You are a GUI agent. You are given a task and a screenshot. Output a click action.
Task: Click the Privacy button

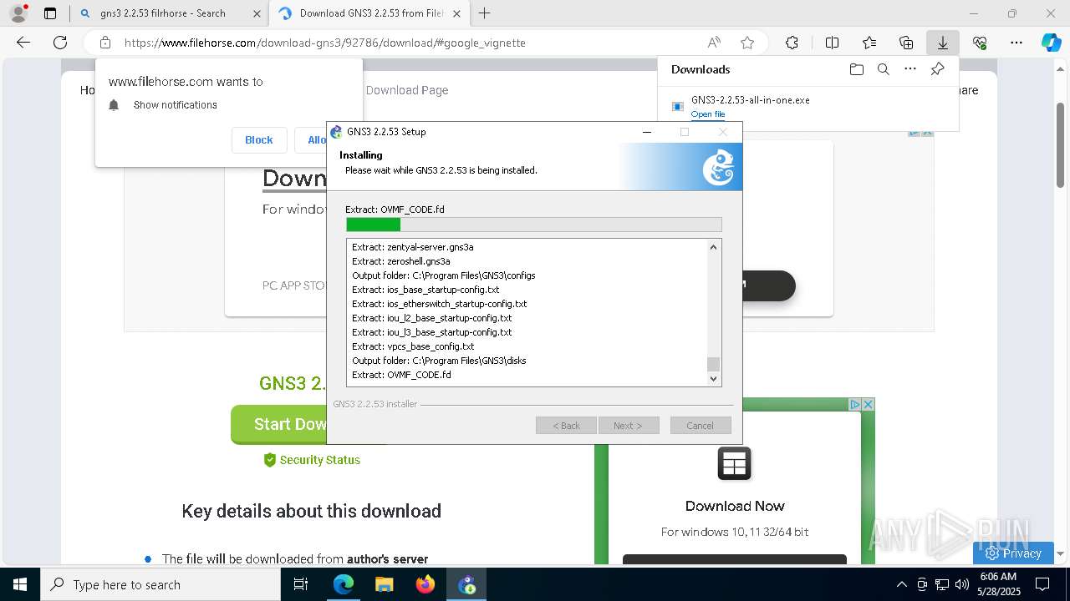click(1013, 553)
